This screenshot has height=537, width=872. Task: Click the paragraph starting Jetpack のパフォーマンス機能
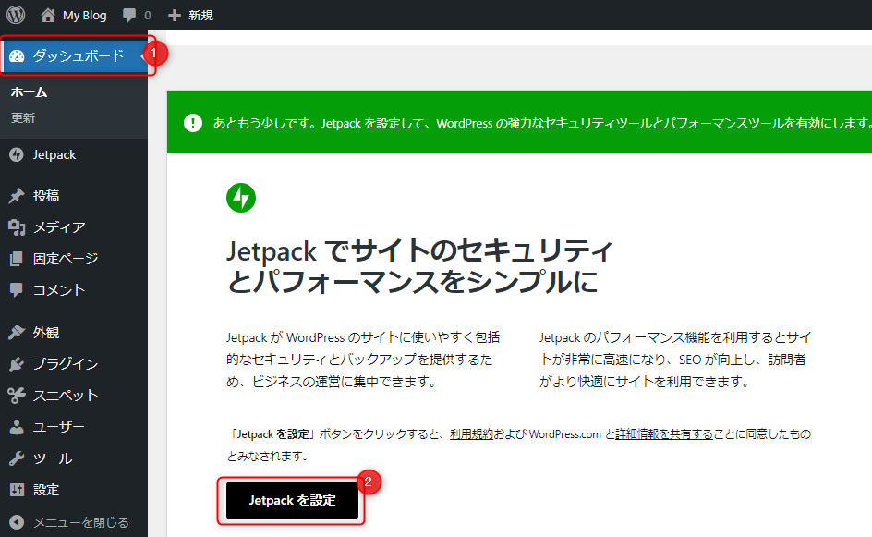tap(675, 359)
